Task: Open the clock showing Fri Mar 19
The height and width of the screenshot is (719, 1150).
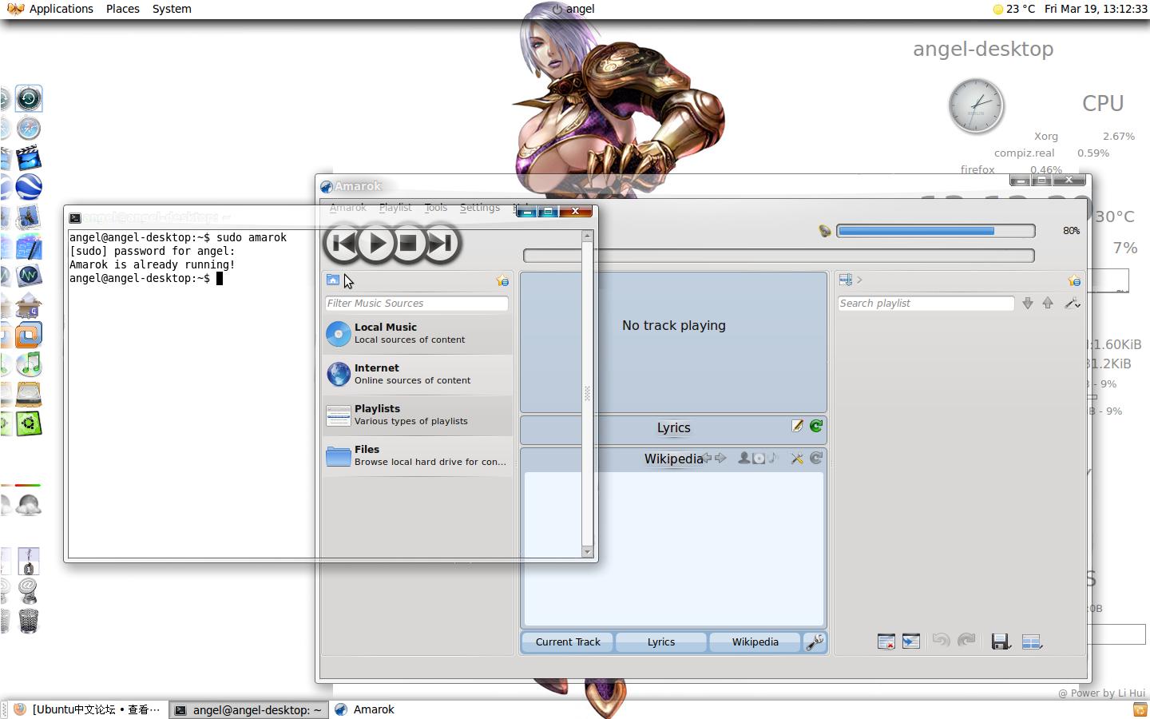Action: coord(1096,9)
